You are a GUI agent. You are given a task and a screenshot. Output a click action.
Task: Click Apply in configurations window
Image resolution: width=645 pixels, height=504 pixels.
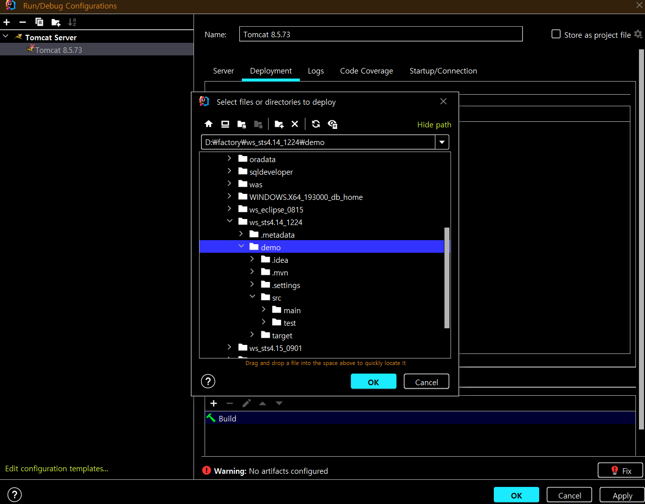click(x=622, y=495)
